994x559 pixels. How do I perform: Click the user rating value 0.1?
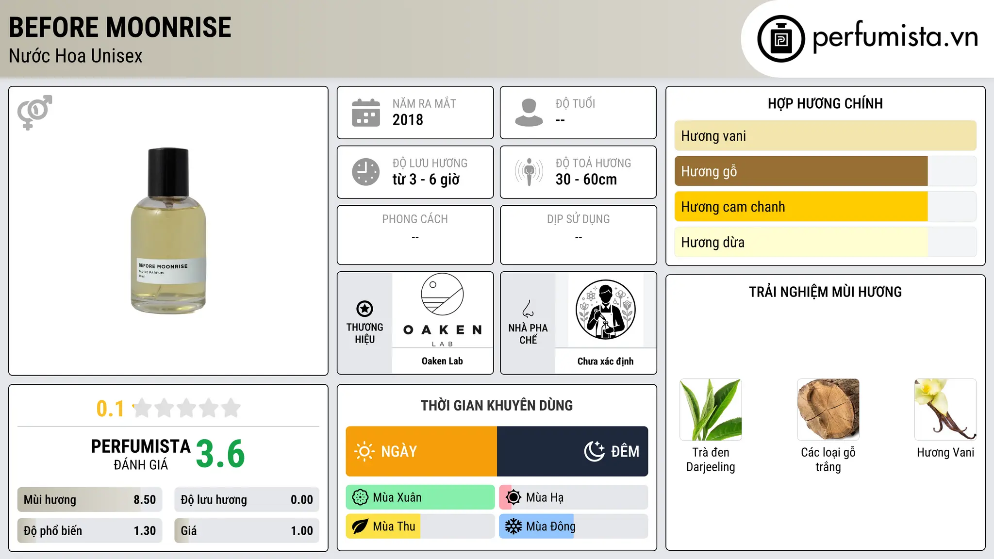click(110, 409)
